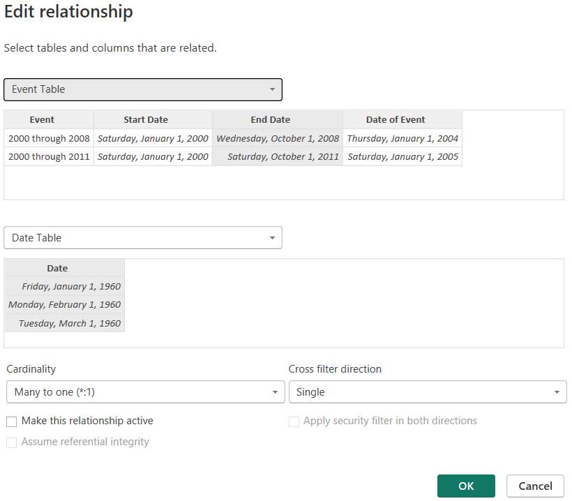
Task: Toggle Apply security filter in both directions
Action: pyautogui.click(x=294, y=422)
